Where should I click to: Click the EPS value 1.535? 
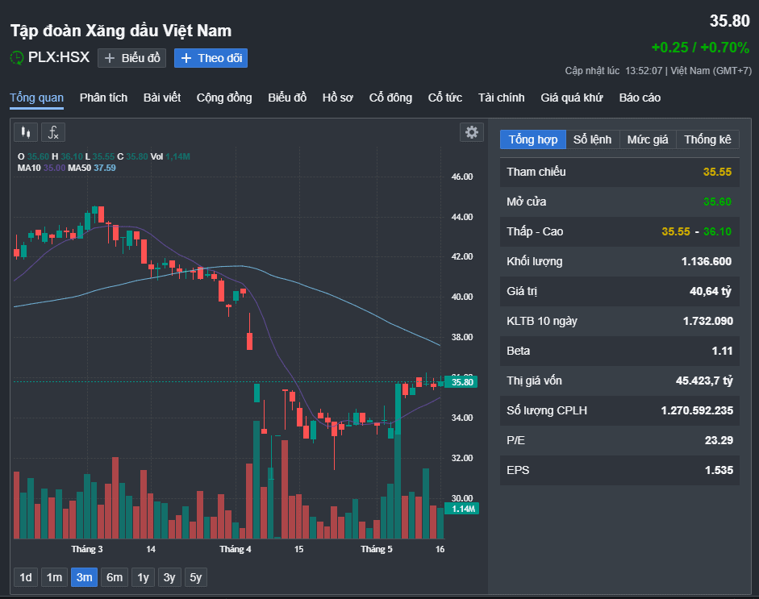(719, 470)
